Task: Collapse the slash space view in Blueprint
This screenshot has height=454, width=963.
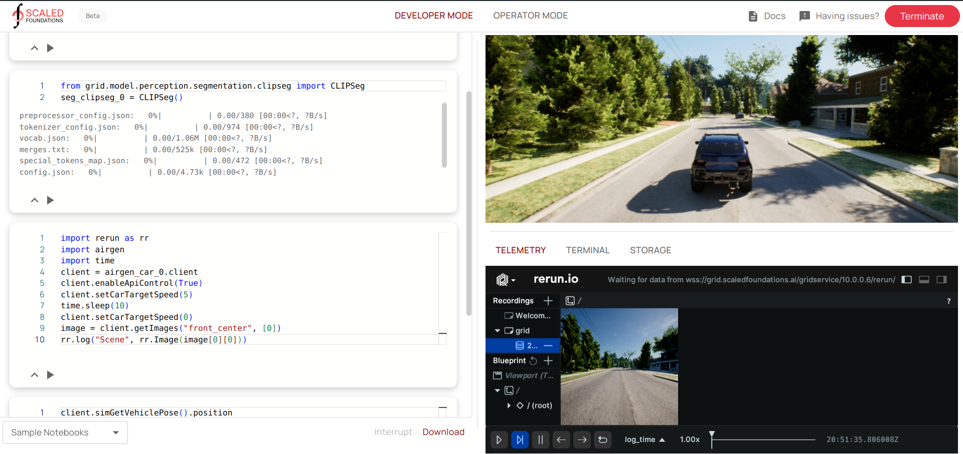Action: click(498, 390)
